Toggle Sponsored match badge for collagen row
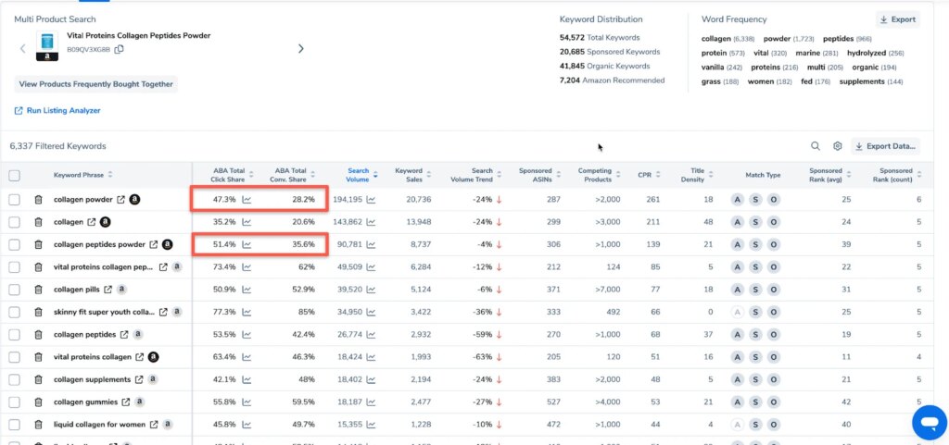The width and height of the screenshot is (949, 445). (754, 222)
